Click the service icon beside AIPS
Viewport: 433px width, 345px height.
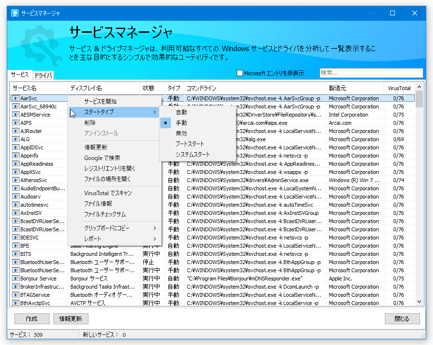click(16, 123)
